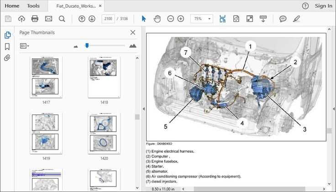Click the read mode download-arrow icon
Viewport: 336px width, 192px height.
(x=263, y=19)
